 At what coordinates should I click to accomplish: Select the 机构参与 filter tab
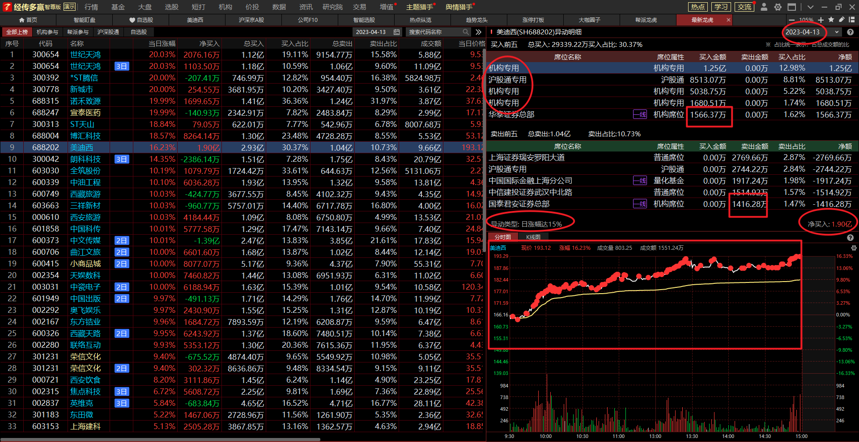[47, 32]
